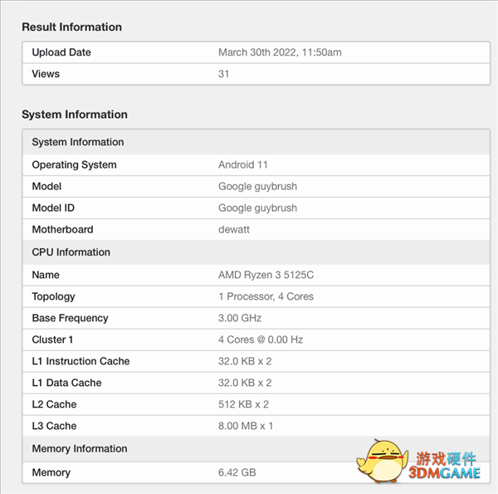Click '32.0 KB x 2' in L1 Instruction row
The image size is (498, 494).
click(245, 361)
